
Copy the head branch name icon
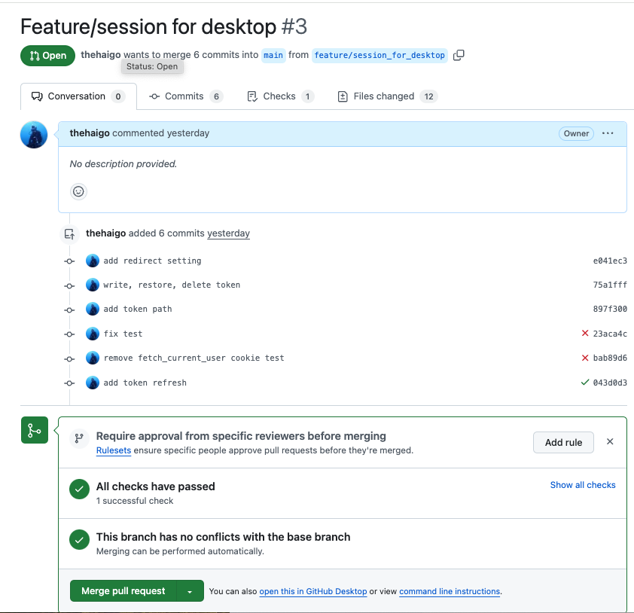pos(459,55)
